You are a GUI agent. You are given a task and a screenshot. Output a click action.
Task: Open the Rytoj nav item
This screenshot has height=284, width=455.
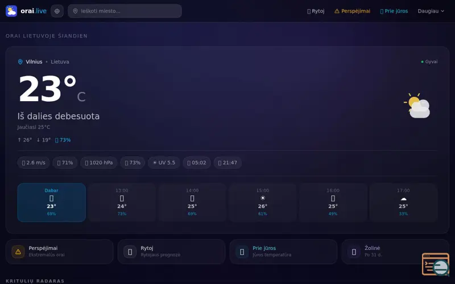[316, 11]
